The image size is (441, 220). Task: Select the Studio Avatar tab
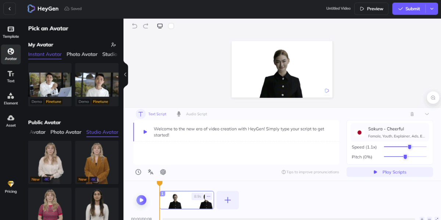pos(102,132)
